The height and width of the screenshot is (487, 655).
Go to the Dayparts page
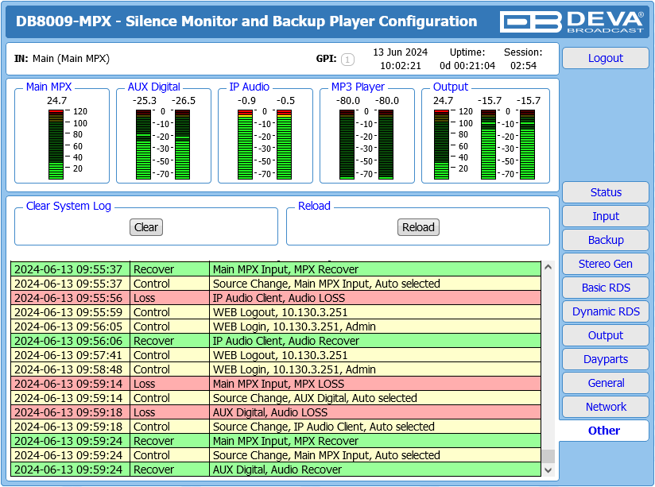pos(605,359)
